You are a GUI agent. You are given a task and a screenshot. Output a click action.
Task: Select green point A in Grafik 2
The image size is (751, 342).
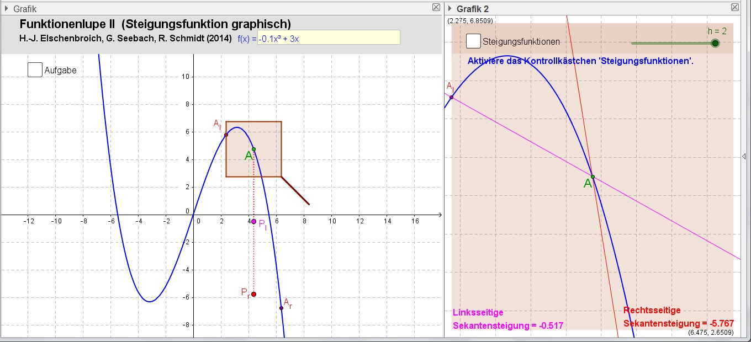[x=593, y=177]
